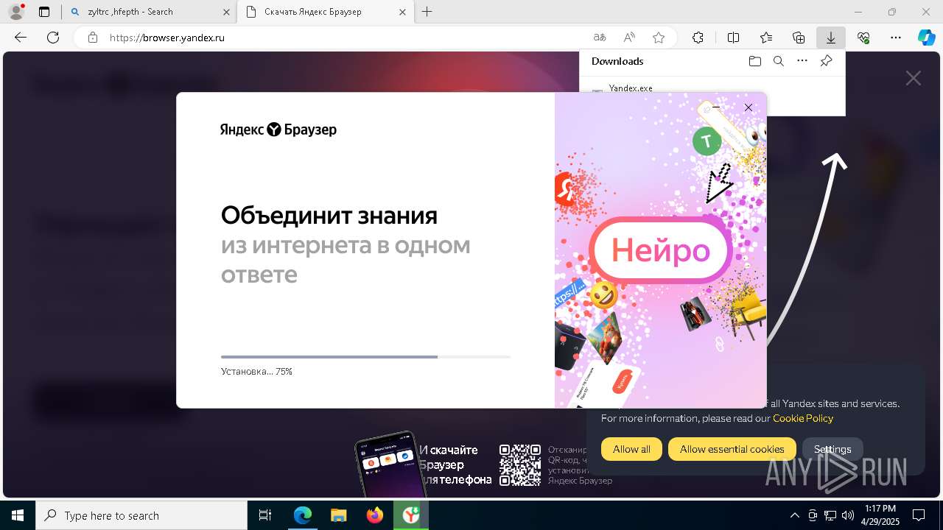Click the installation progress bar
This screenshot has height=530, width=943.
point(365,357)
